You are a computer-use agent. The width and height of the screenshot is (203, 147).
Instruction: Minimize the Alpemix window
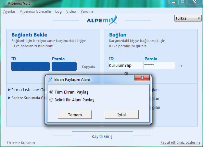click(x=174, y=2)
